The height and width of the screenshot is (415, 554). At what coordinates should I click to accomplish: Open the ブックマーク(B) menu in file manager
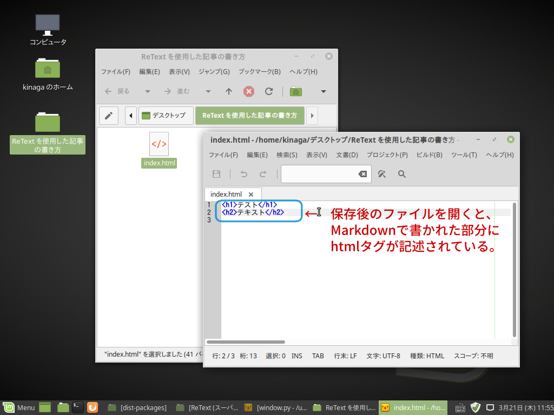click(259, 71)
